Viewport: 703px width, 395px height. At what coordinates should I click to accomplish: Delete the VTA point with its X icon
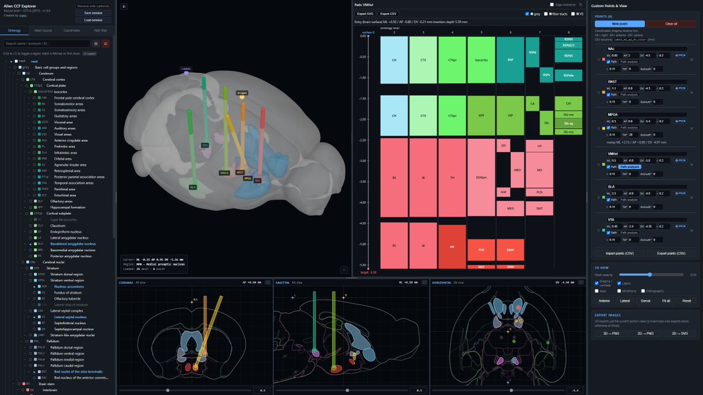click(x=692, y=231)
